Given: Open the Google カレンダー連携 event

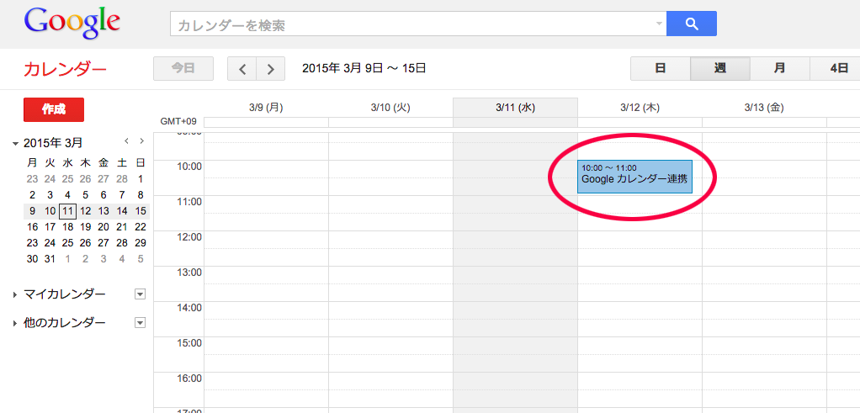Looking at the screenshot, I should click(x=634, y=177).
